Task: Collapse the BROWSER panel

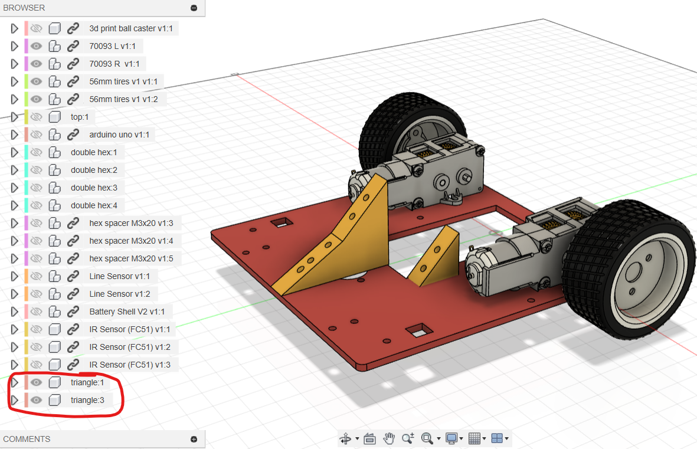Action: tap(194, 8)
